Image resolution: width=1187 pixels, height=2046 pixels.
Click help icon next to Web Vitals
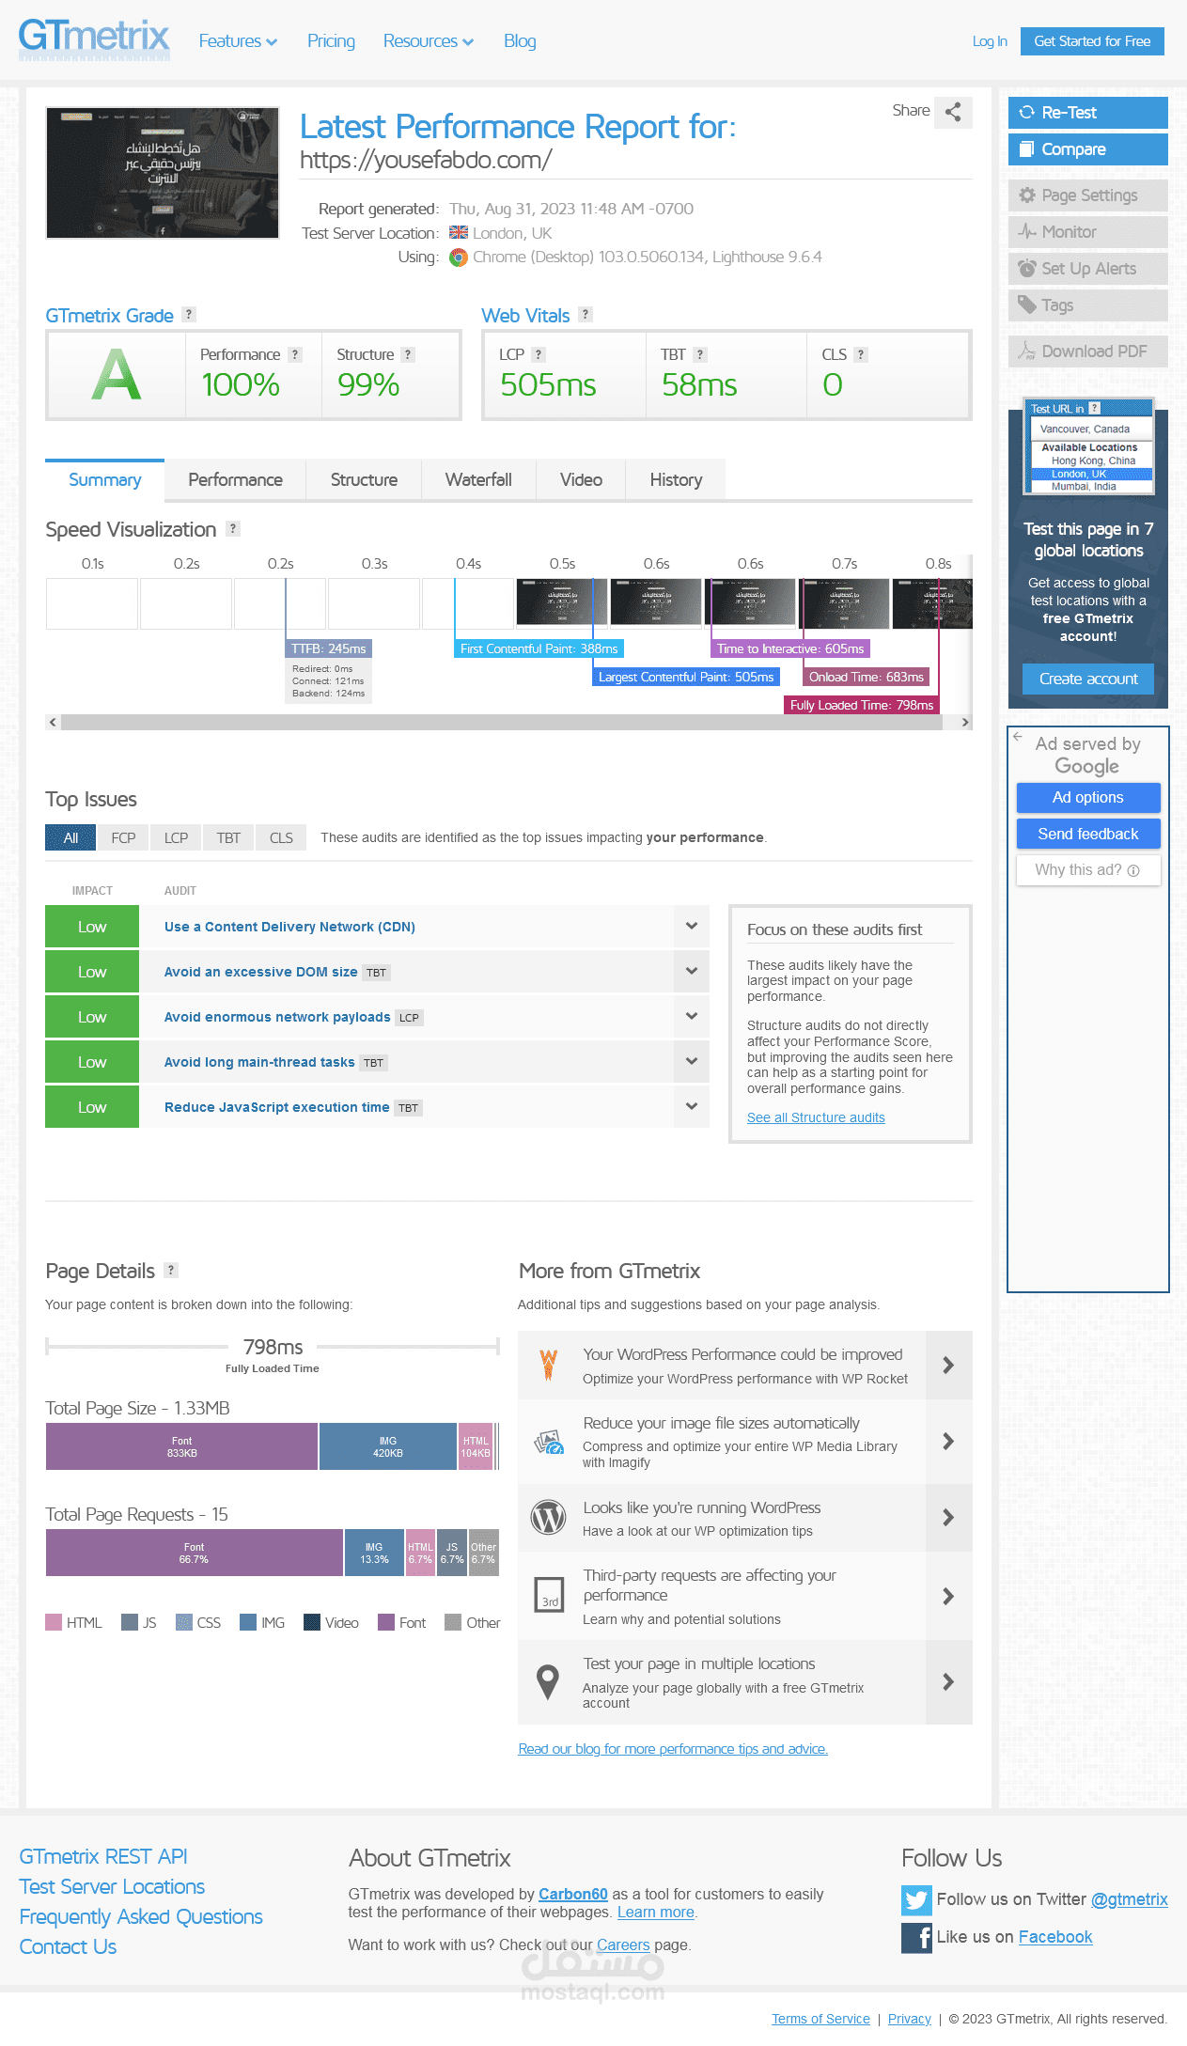tap(586, 315)
